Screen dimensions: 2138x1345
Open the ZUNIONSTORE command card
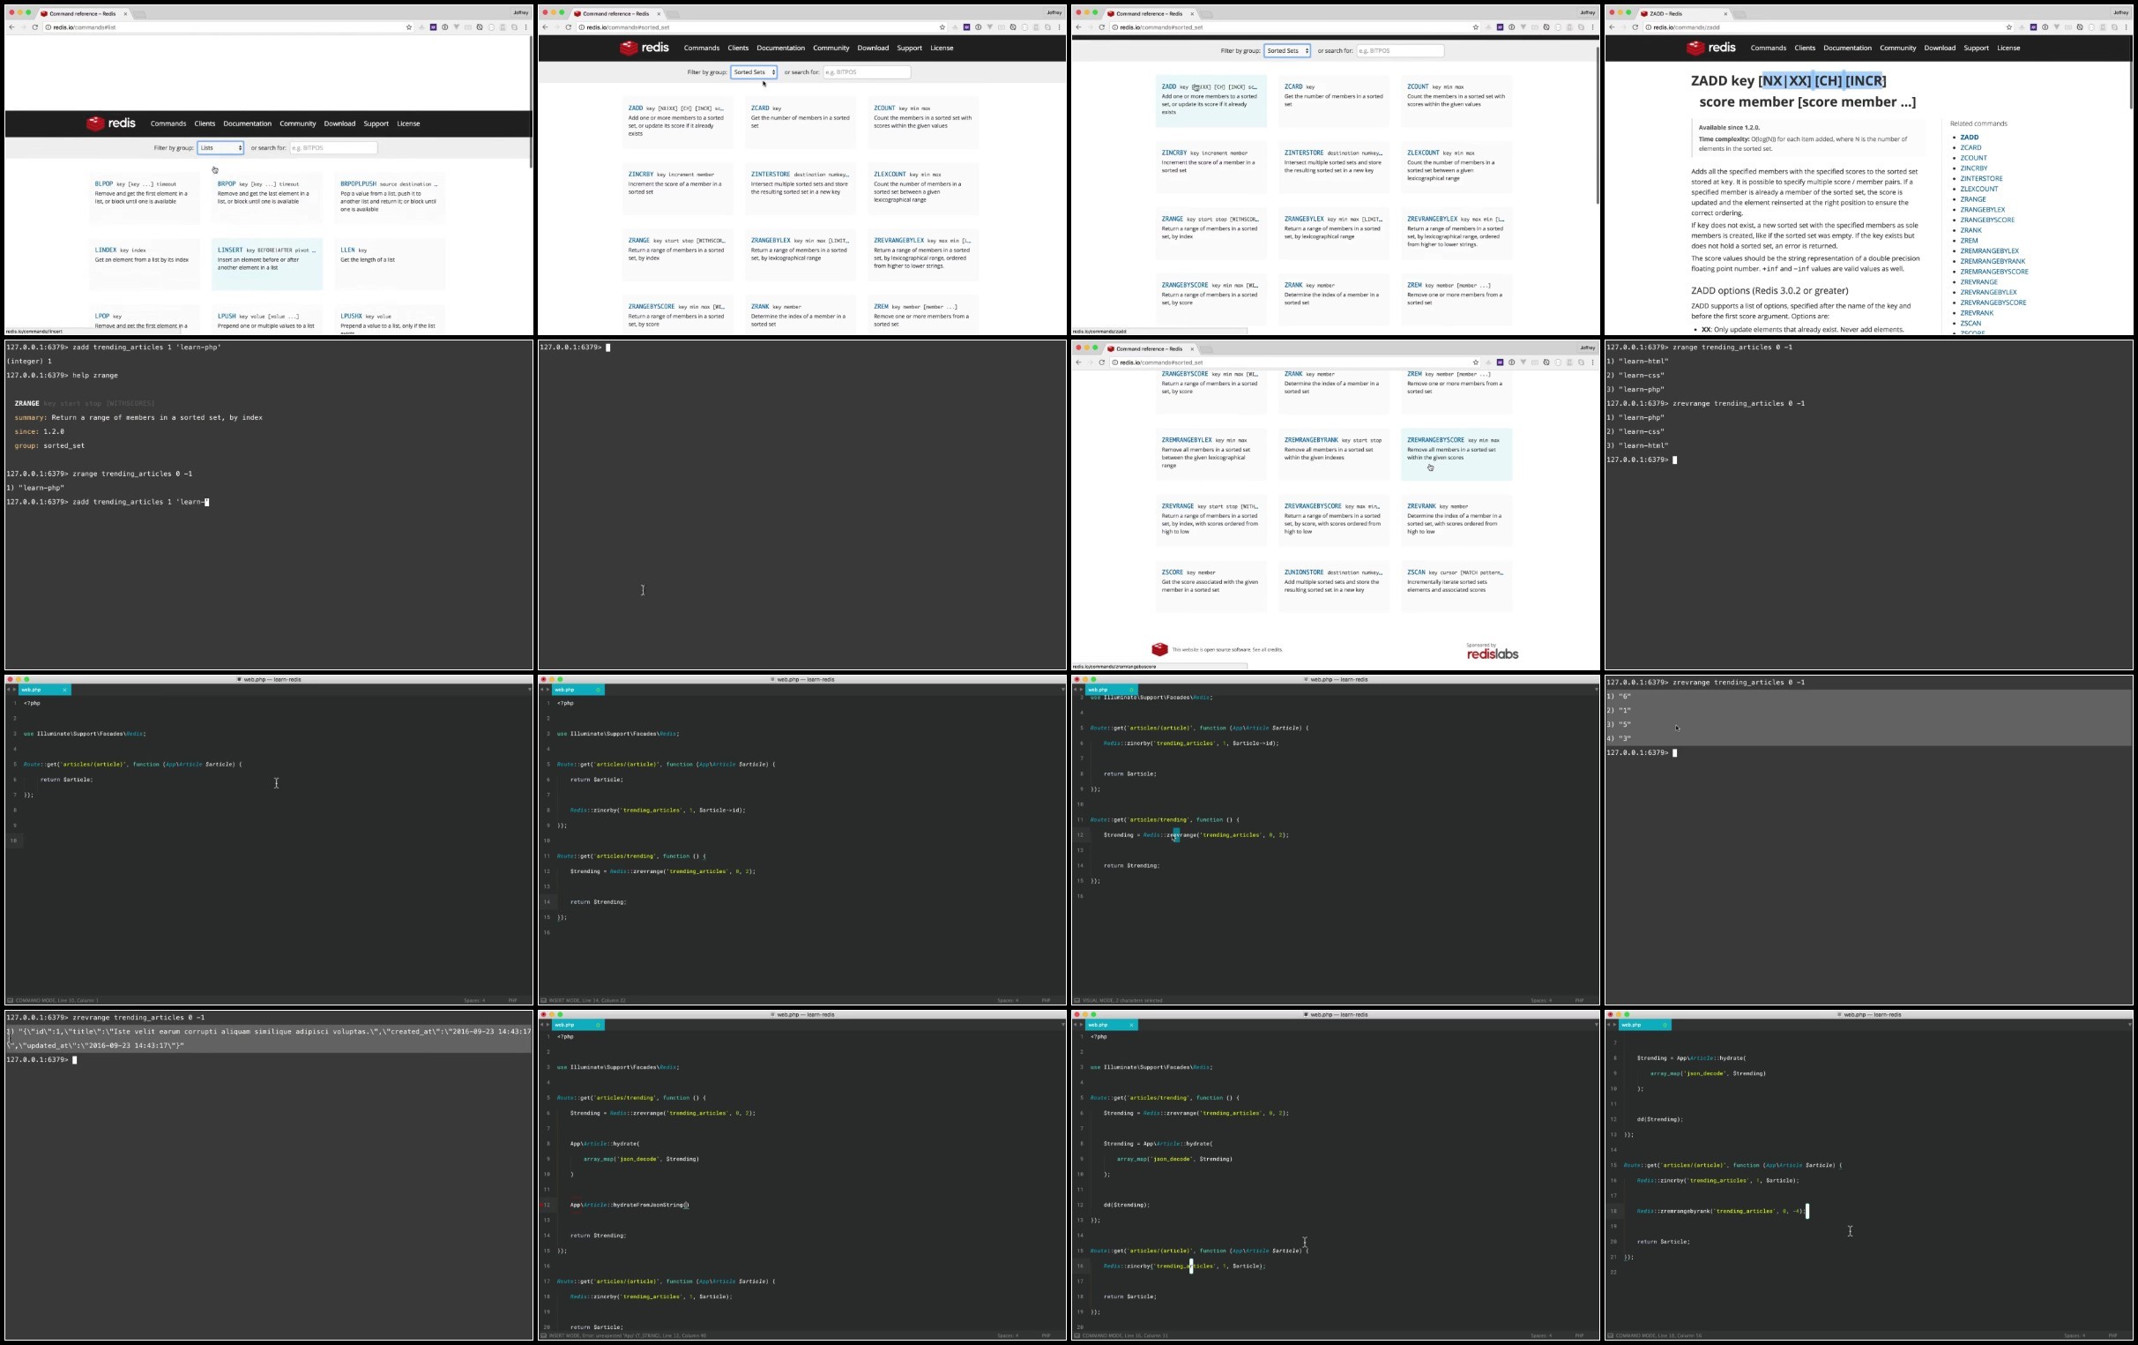coord(1334,587)
